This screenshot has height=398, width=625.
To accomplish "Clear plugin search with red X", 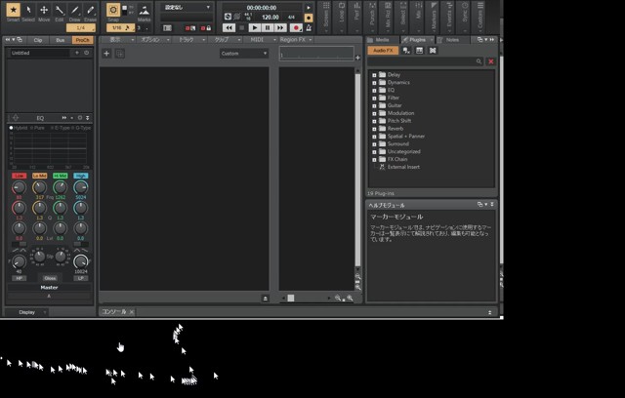I will (491, 61).
